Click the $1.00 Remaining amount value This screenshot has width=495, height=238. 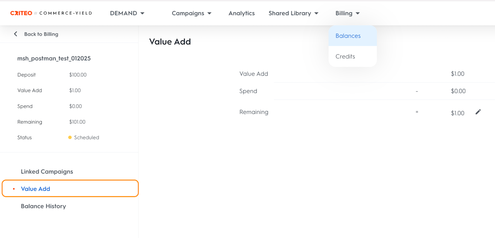(x=457, y=113)
